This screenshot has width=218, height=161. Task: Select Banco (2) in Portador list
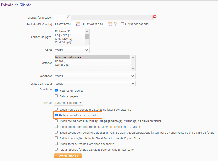[61, 61]
